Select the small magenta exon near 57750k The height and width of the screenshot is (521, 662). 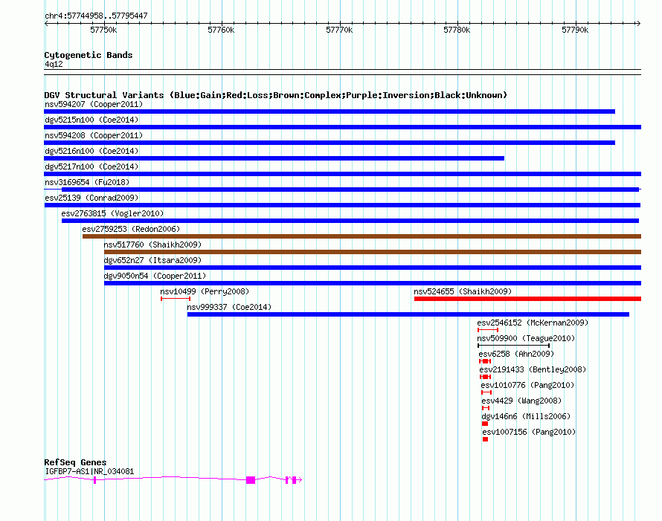[x=95, y=480]
